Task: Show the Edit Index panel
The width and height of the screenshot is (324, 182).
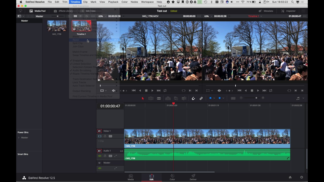Action: pyautogui.click(x=88, y=11)
